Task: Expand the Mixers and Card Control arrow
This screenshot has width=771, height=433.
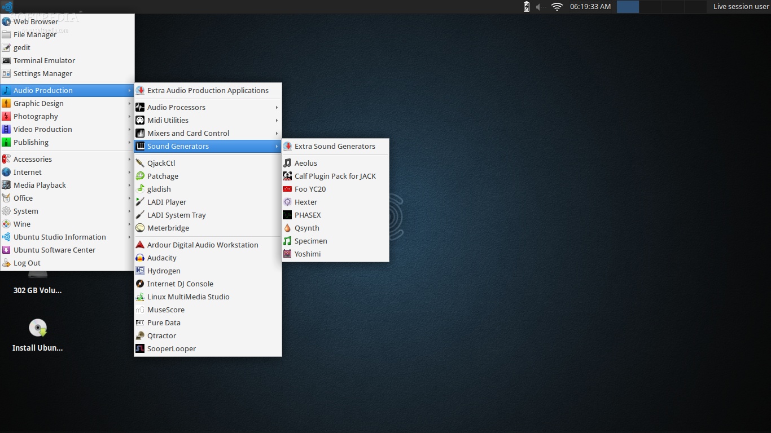Action: click(277, 133)
